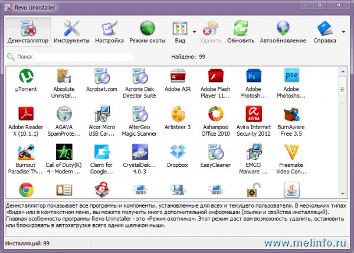The image size is (354, 253).
Task: Select Acronis Disk Director Suite
Action: (139, 84)
